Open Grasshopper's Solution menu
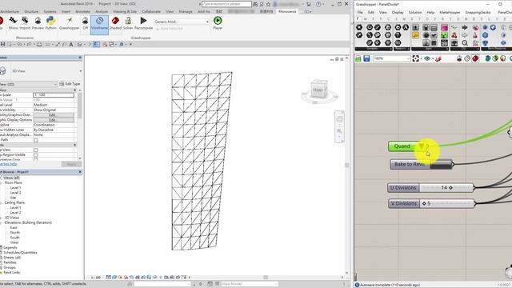This screenshot has height=288, width=512. 415,12
